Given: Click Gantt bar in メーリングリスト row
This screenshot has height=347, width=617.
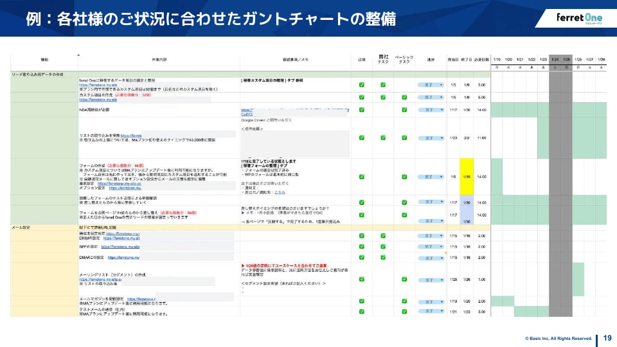Looking at the screenshot, I should (578, 280).
